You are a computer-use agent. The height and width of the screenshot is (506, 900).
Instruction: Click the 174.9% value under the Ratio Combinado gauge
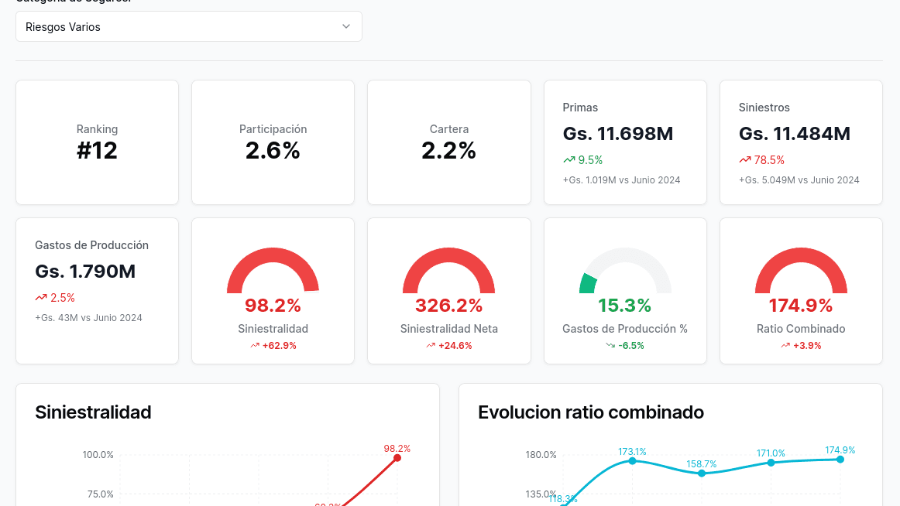click(x=801, y=306)
